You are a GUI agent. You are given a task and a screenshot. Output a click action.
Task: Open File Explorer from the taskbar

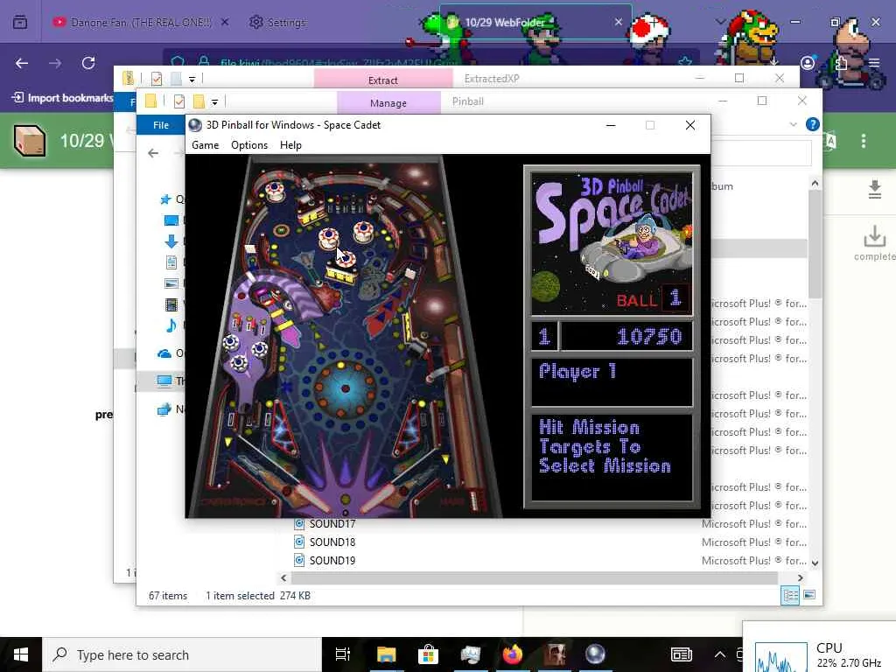point(386,654)
